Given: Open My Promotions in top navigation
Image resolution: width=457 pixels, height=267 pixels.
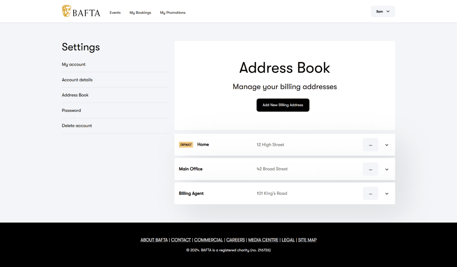Looking at the screenshot, I should [173, 12].
